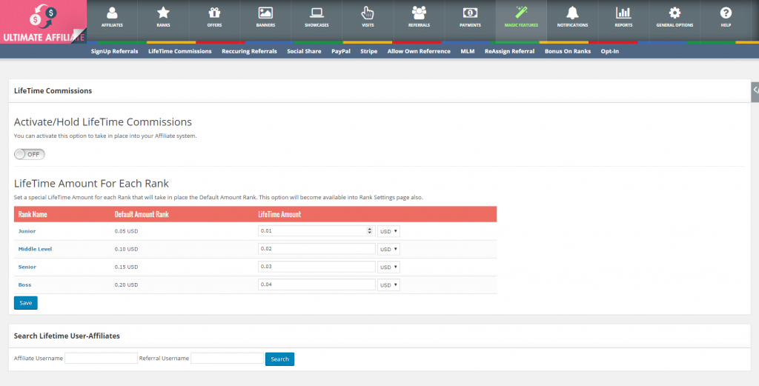The image size is (759, 386).
Task: Click the Affiliate Username input
Action: point(101,359)
